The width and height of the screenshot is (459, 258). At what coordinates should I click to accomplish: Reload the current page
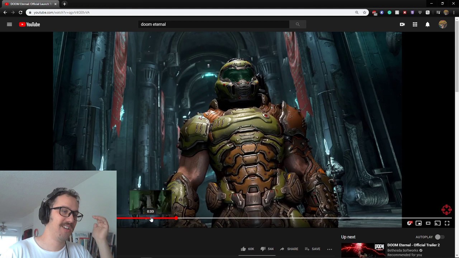click(x=20, y=12)
